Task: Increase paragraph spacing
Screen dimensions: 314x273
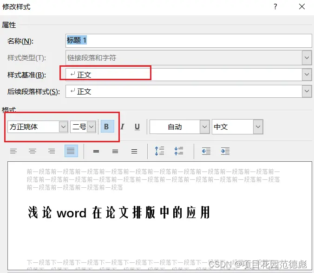Action: click(x=160, y=151)
